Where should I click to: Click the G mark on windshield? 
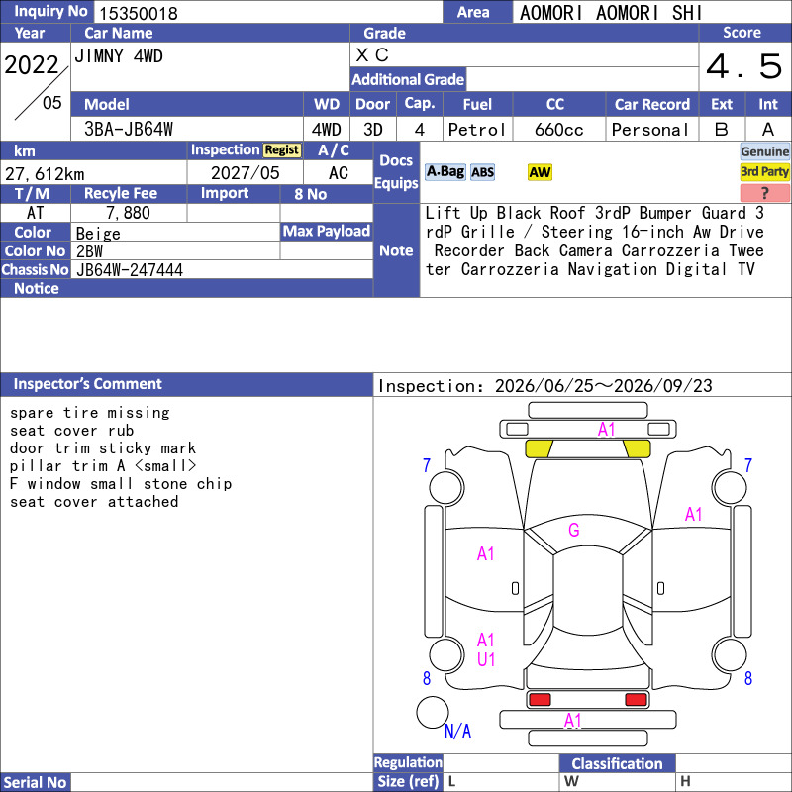[x=574, y=530]
